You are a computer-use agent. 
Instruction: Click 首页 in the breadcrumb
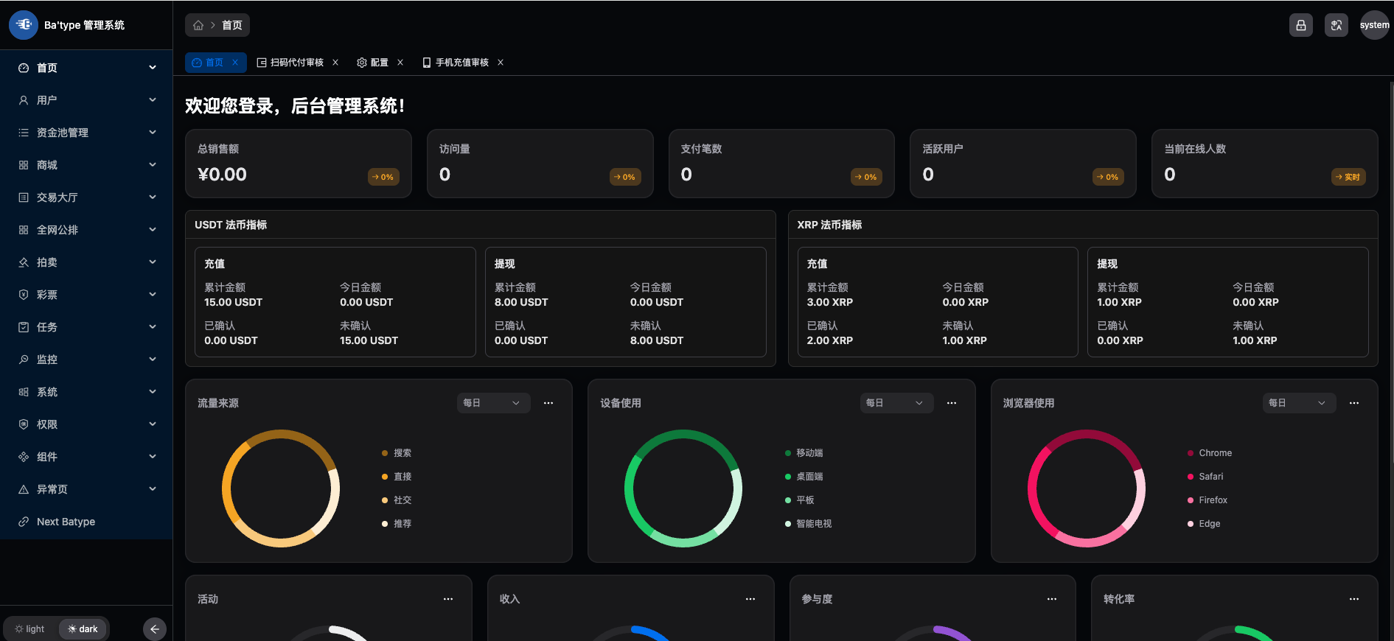coord(232,25)
